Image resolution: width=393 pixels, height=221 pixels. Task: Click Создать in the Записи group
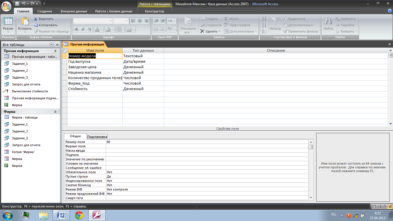(209, 19)
